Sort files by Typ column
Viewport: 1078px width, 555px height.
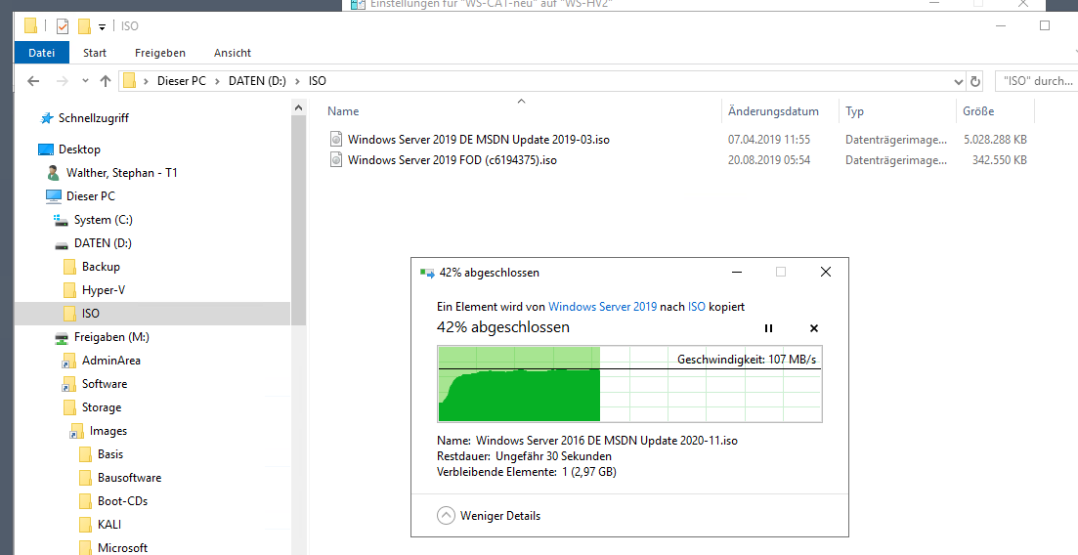pyautogui.click(x=854, y=111)
